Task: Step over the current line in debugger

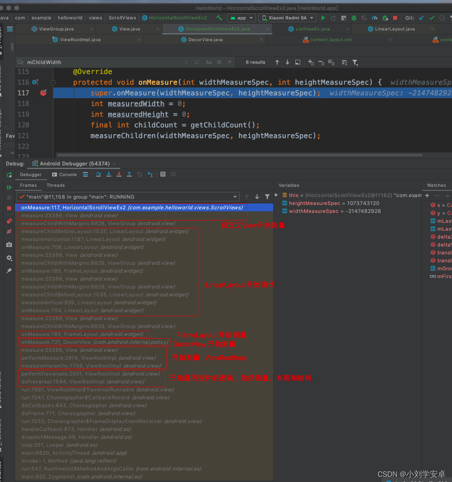Action: (x=98, y=174)
